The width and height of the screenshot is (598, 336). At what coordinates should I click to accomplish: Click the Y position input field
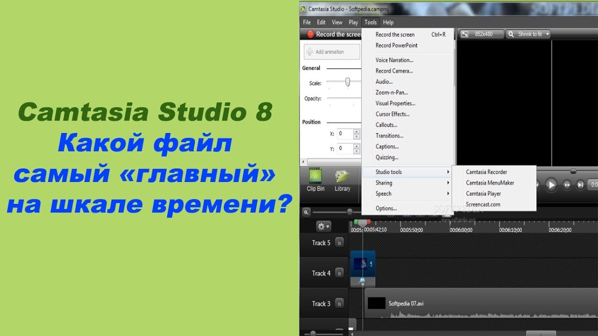[345, 148]
